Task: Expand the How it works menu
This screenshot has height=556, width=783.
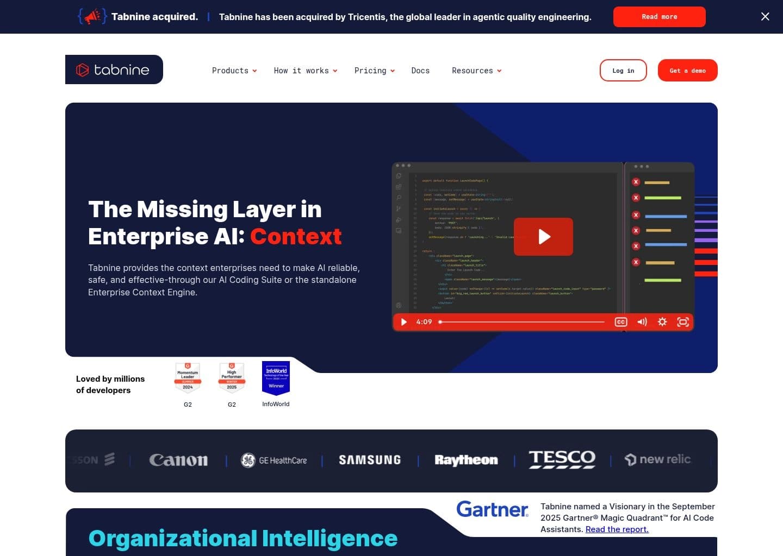Action: [x=306, y=71]
